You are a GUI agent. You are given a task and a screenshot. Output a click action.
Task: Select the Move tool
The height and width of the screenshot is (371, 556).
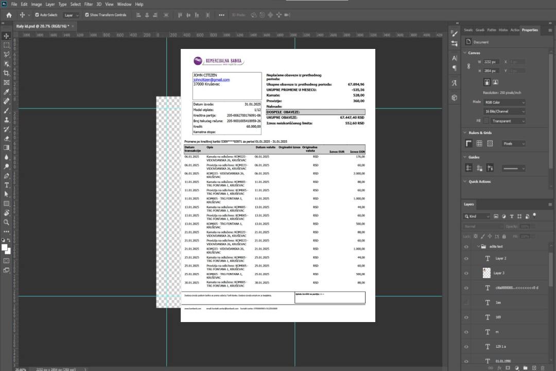[6, 36]
